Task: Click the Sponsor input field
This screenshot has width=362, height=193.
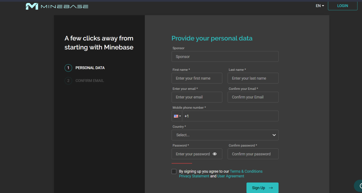Action: pyautogui.click(x=225, y=57)
